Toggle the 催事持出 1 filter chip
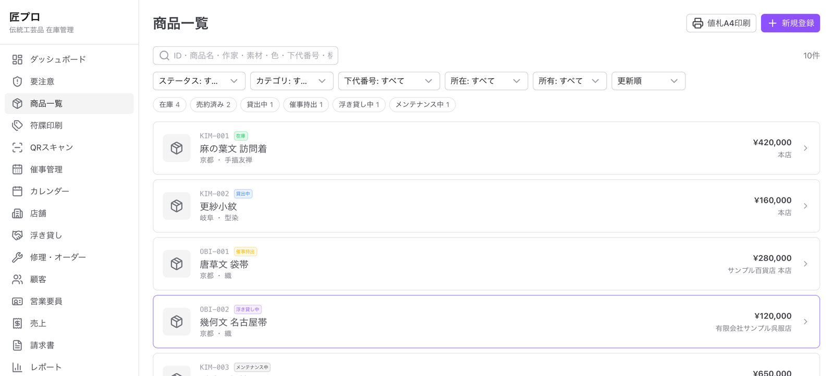The image size is (834, 376). click(x=306, y=105)
